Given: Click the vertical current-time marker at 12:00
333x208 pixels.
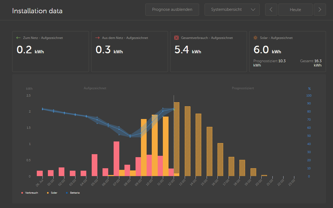Looking at the screenshot, I should point(174,135).
